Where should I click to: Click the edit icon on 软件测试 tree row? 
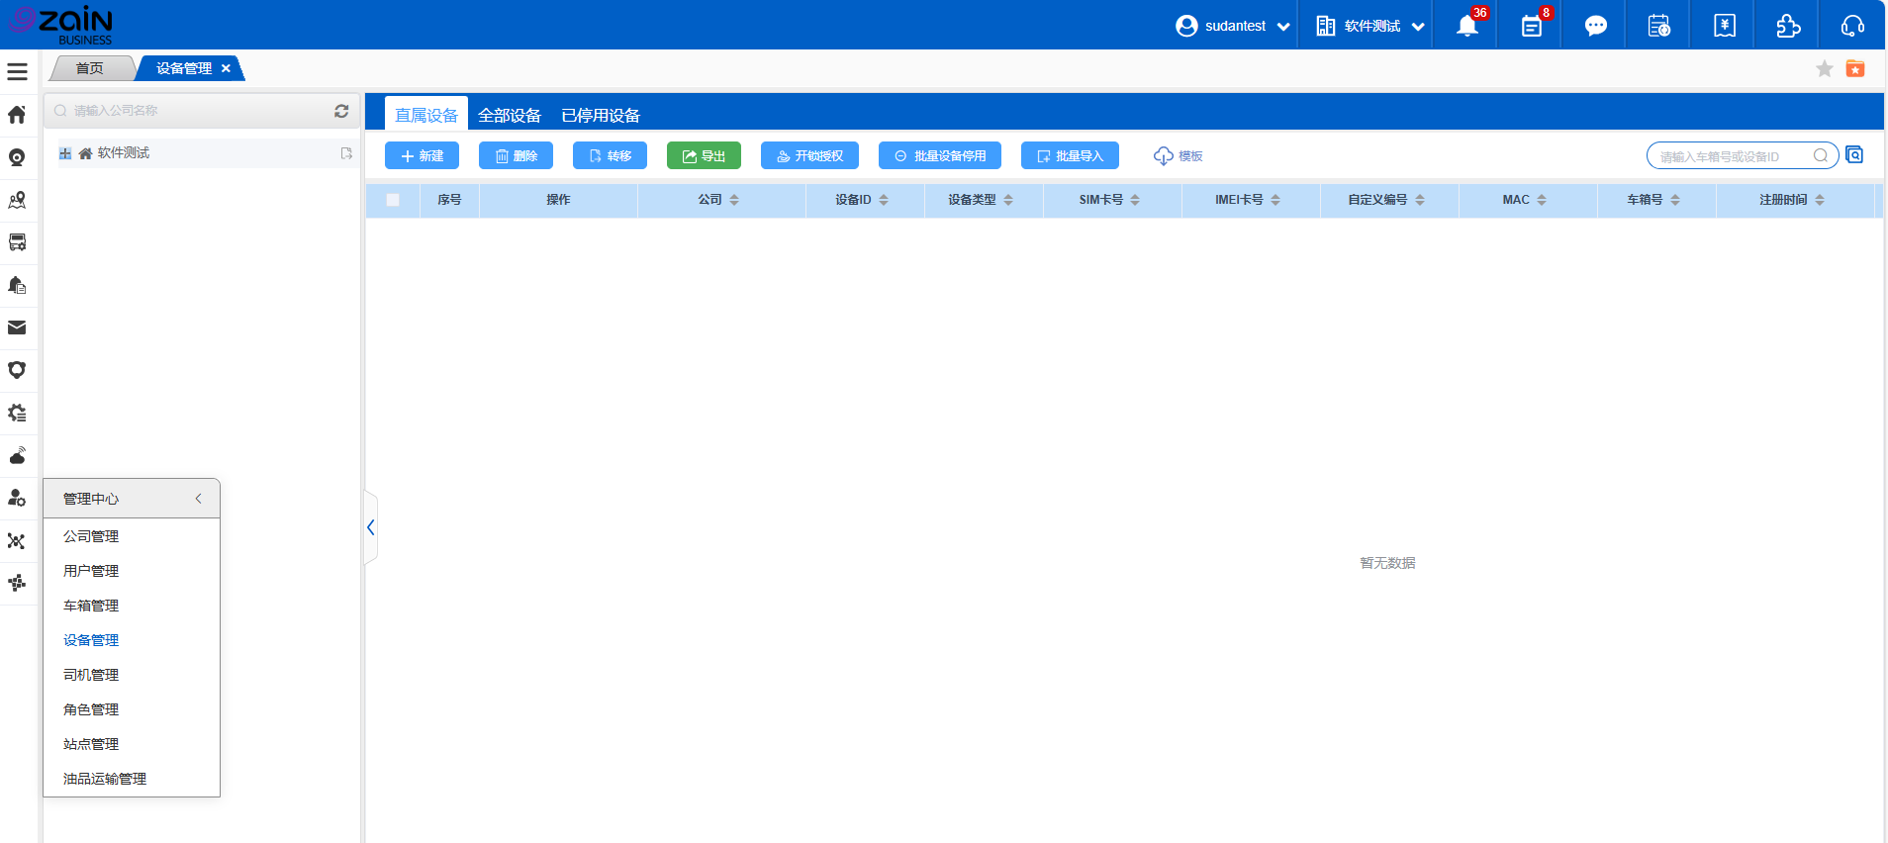click(x=346, y=153)
